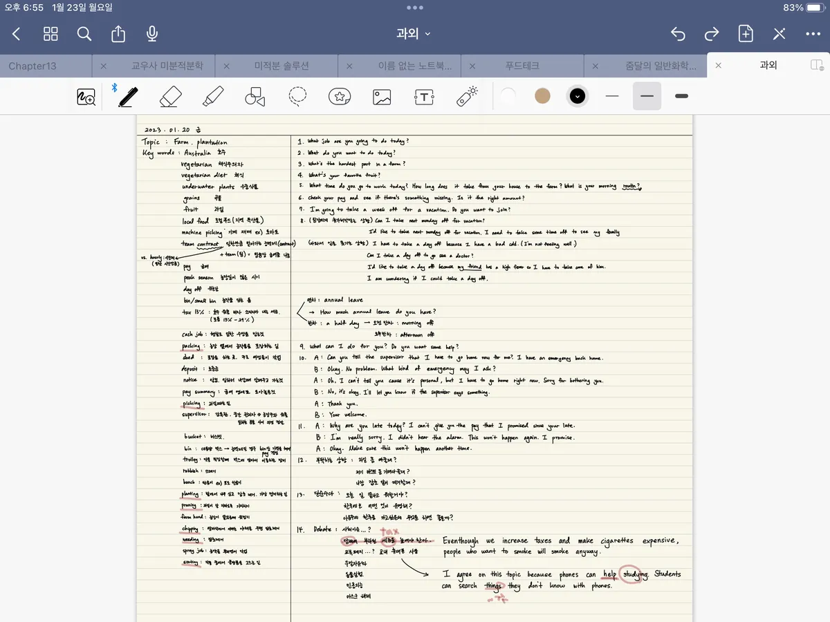
Task: Select the Highlighter tool
Action: (212, 97)
